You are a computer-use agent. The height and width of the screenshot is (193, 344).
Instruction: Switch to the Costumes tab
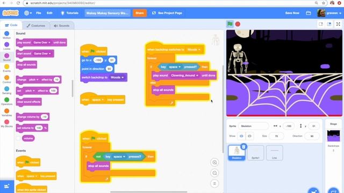click(x=36, y=26)
